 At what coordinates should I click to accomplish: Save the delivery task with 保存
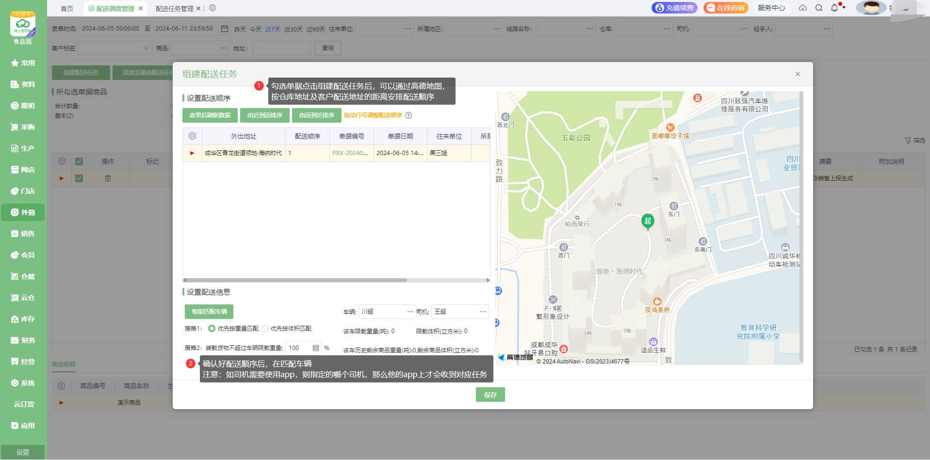[490, 395]
